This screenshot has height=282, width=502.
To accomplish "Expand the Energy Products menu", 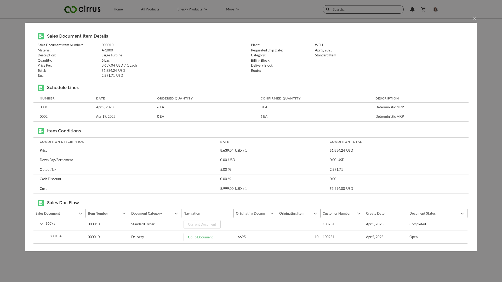I will click(192, 9).
